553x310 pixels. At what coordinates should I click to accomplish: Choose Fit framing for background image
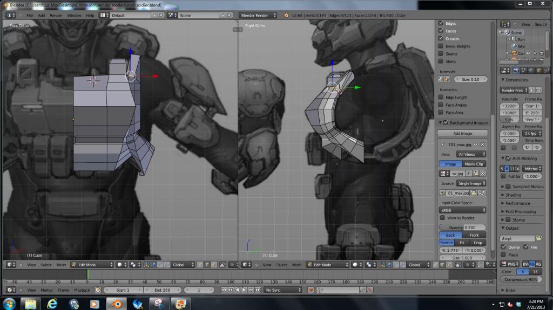[462, 243]
